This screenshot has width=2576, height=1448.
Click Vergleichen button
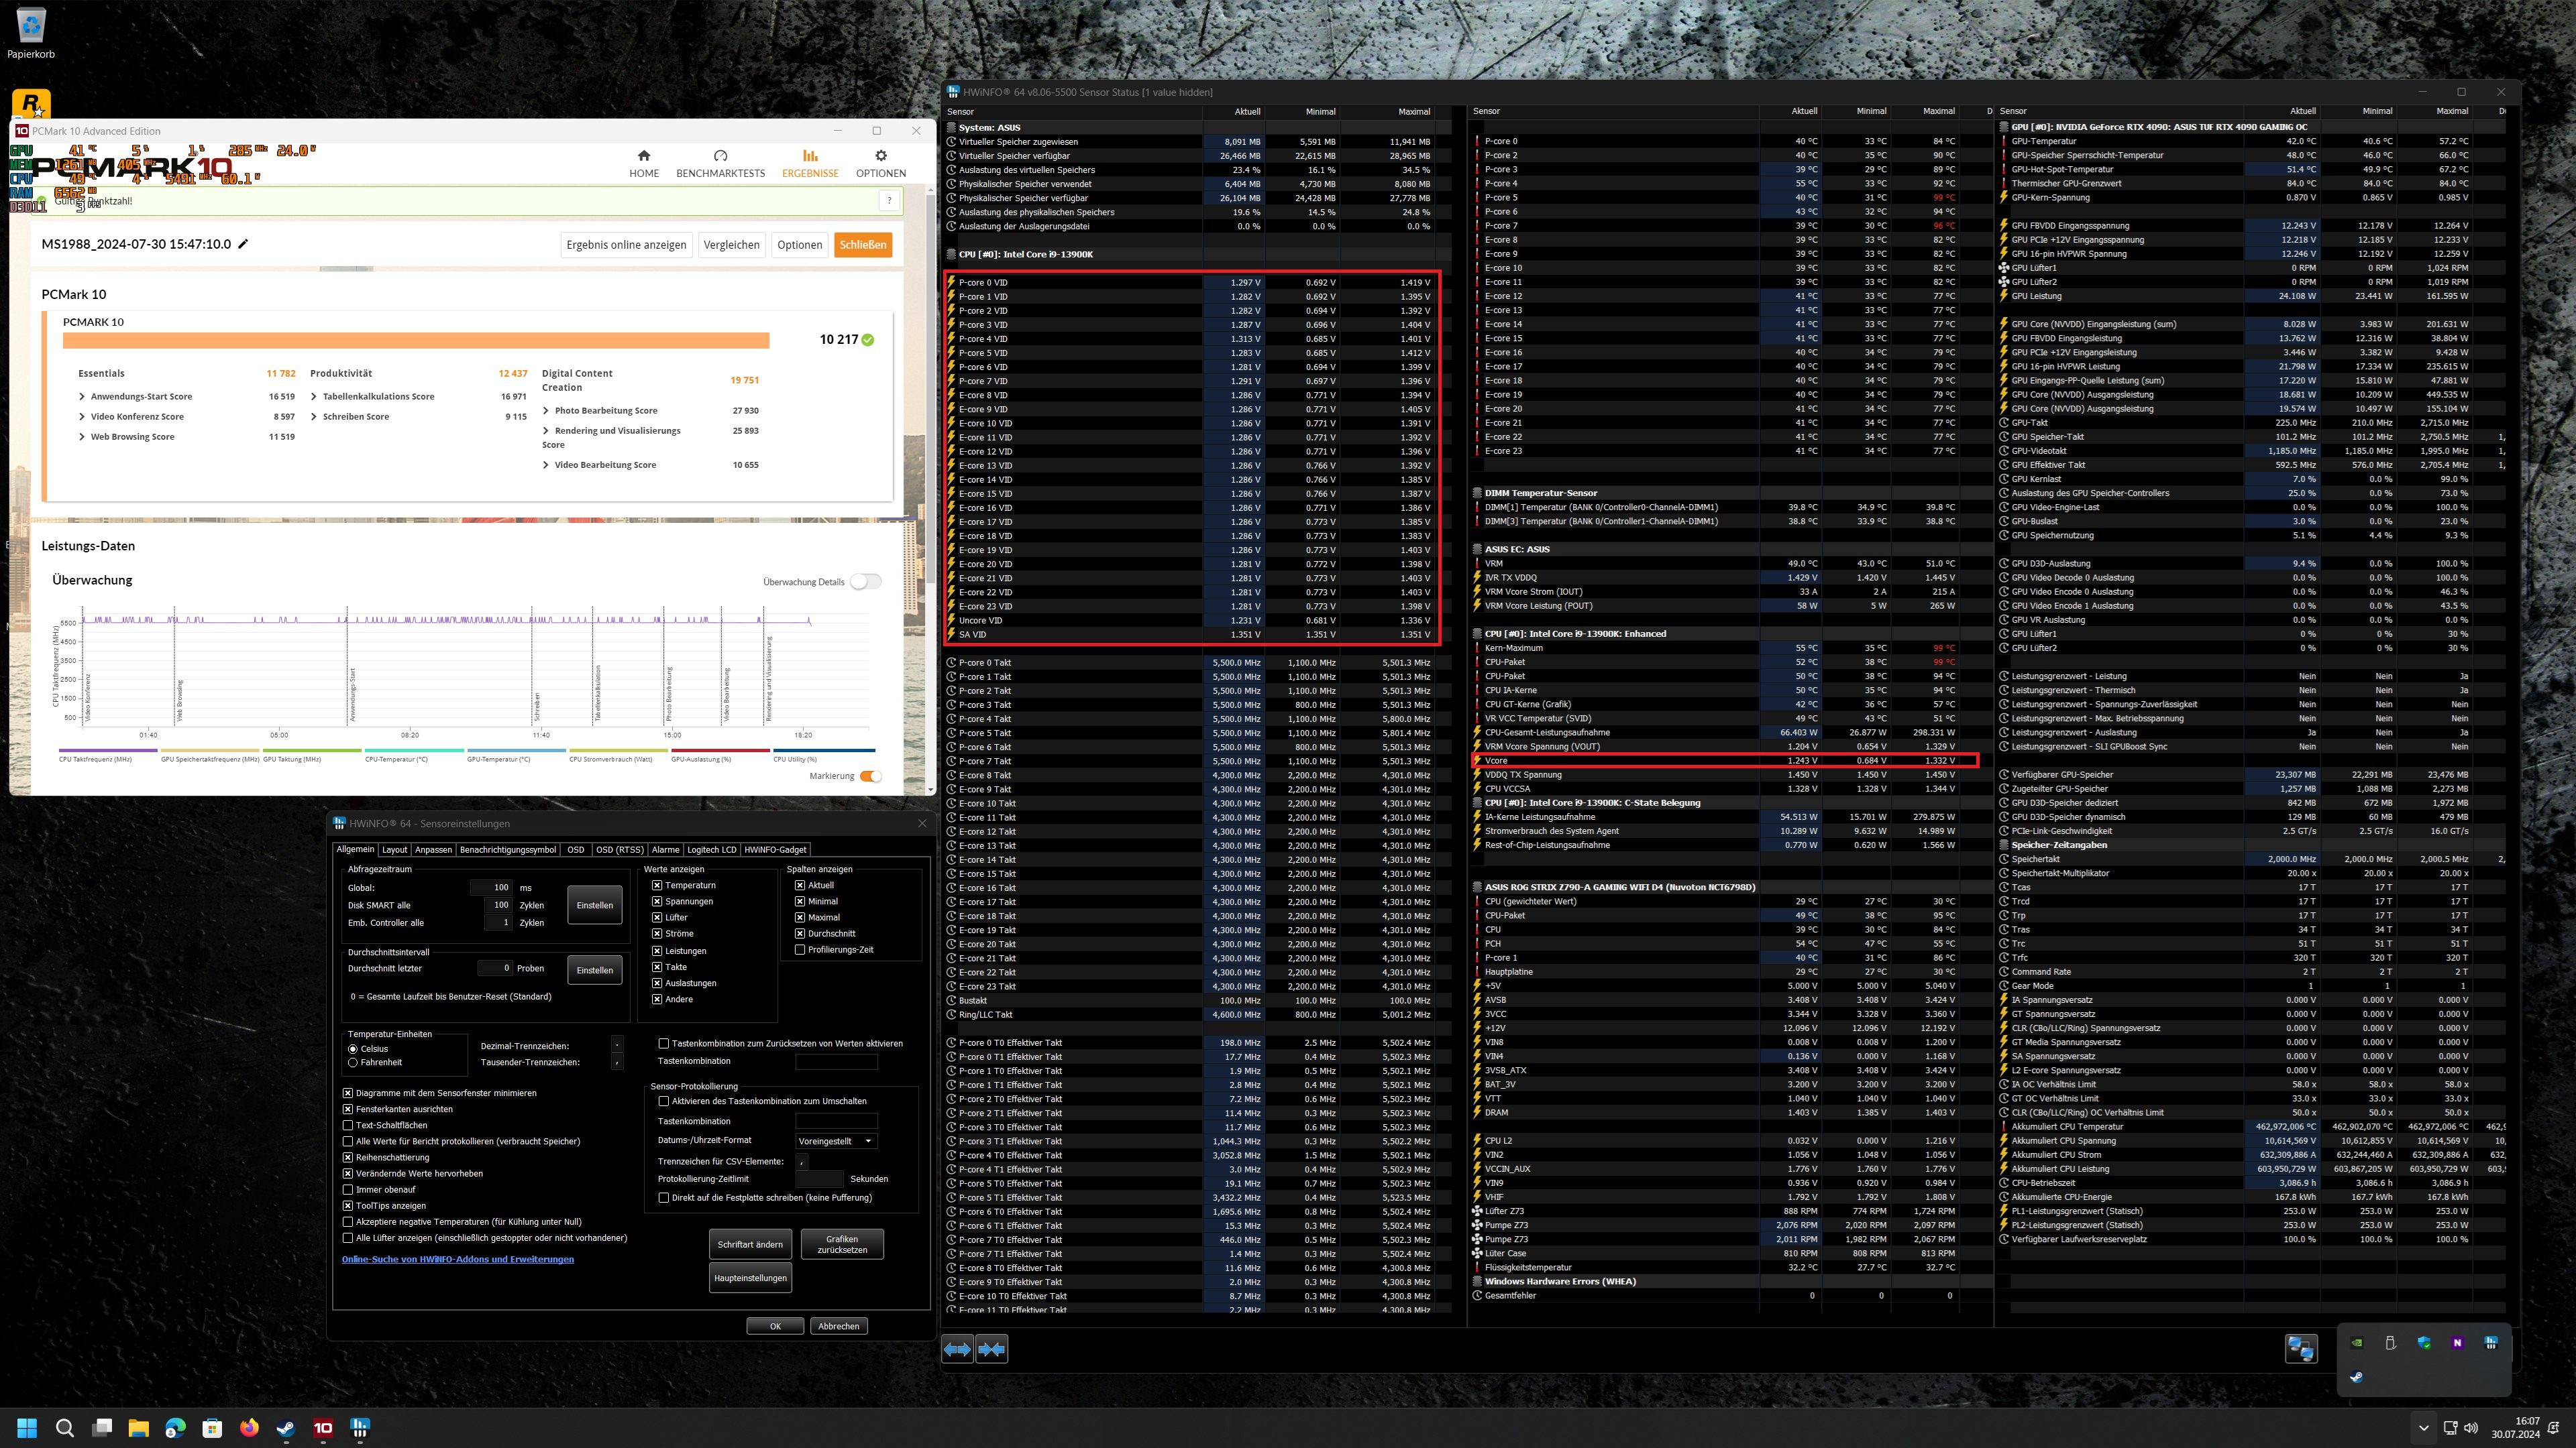731,245
